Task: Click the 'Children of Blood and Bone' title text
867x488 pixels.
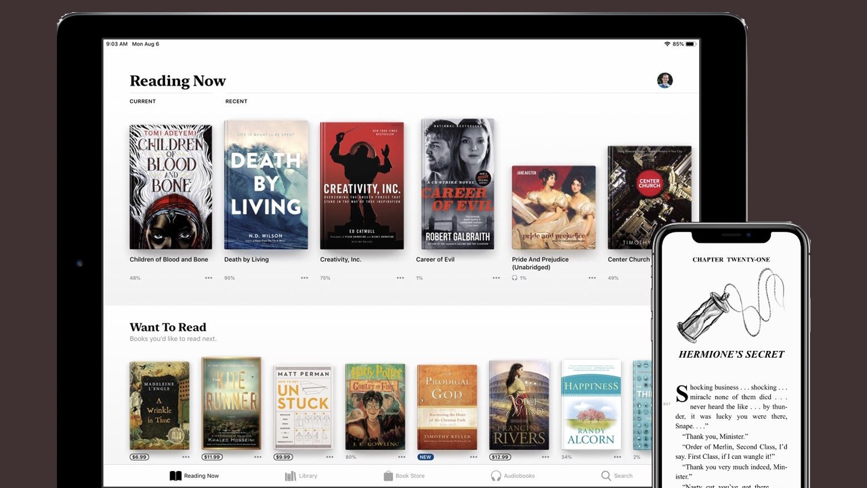Action: point(169,260)
